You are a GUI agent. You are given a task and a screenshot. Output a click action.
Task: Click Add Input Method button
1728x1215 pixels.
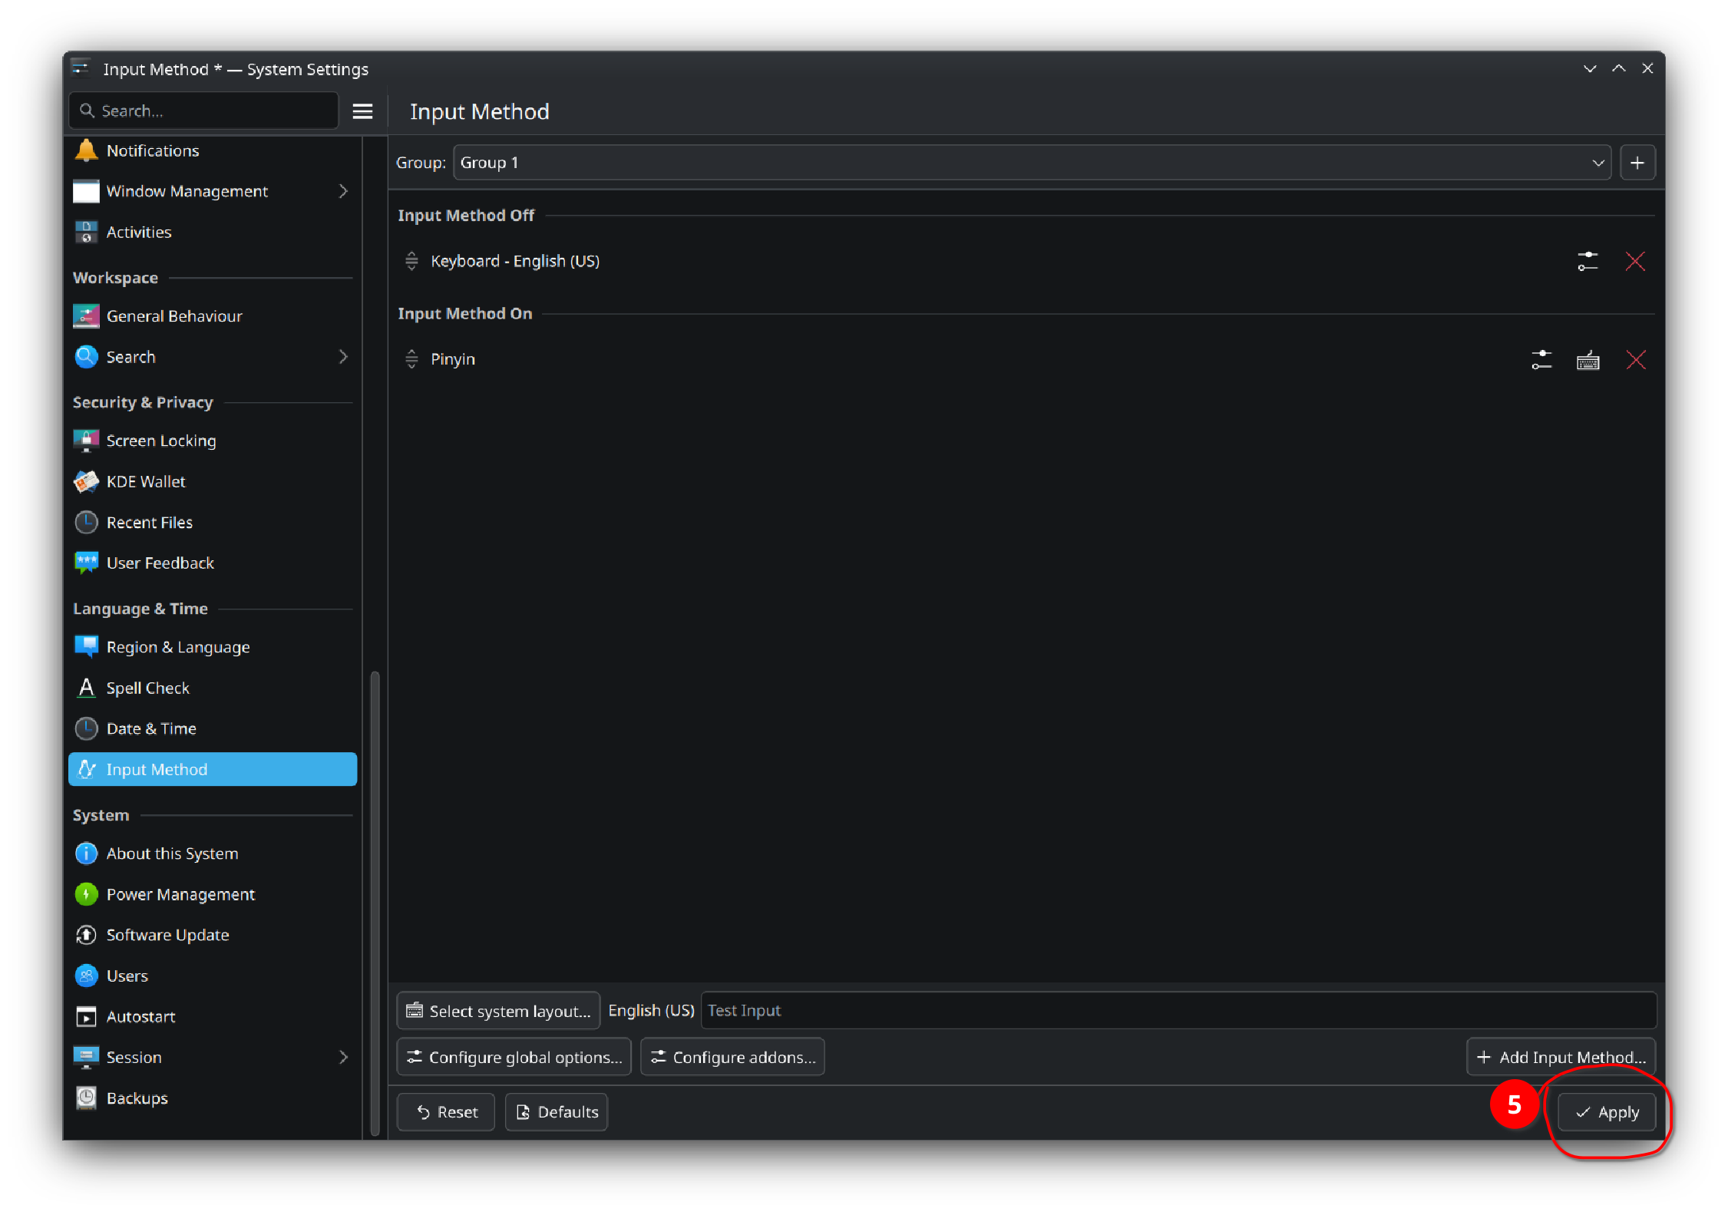pyautogui.click(x=1561, y=1057)
